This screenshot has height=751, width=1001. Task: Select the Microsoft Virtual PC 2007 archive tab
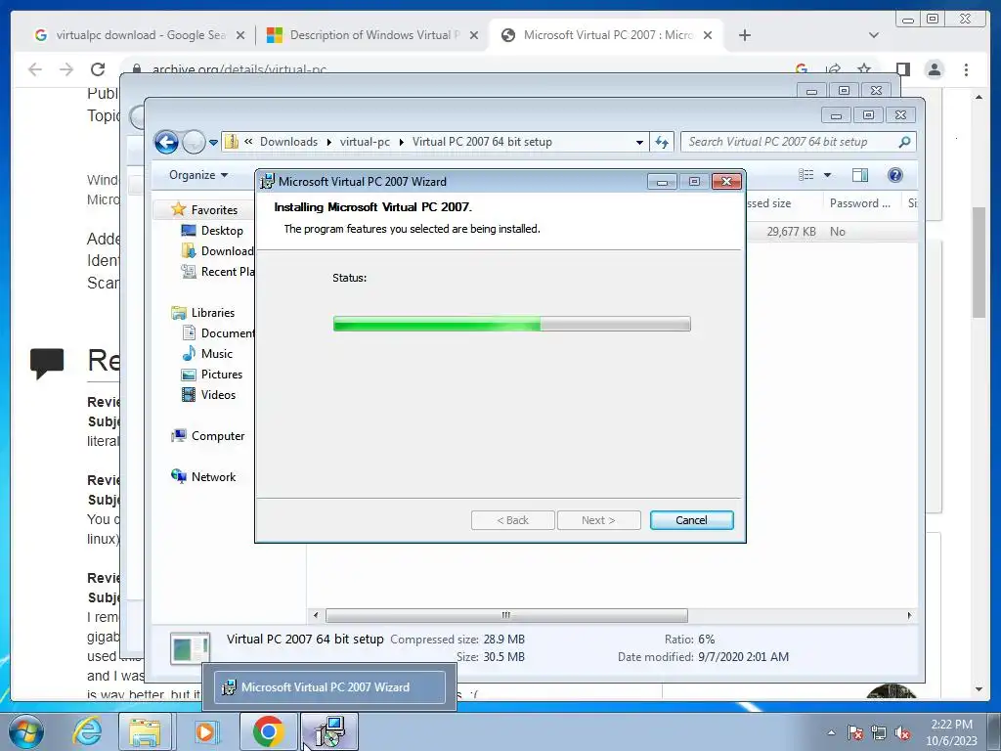tap(606, 35)
